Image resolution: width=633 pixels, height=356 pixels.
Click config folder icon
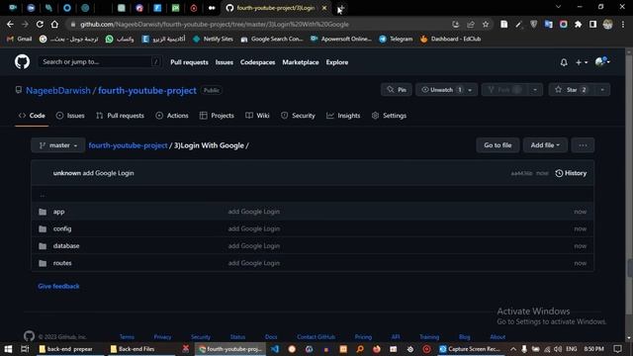(43, 228)
